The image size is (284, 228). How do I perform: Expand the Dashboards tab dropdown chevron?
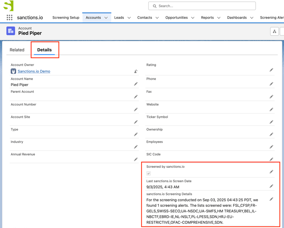(252, 17)
